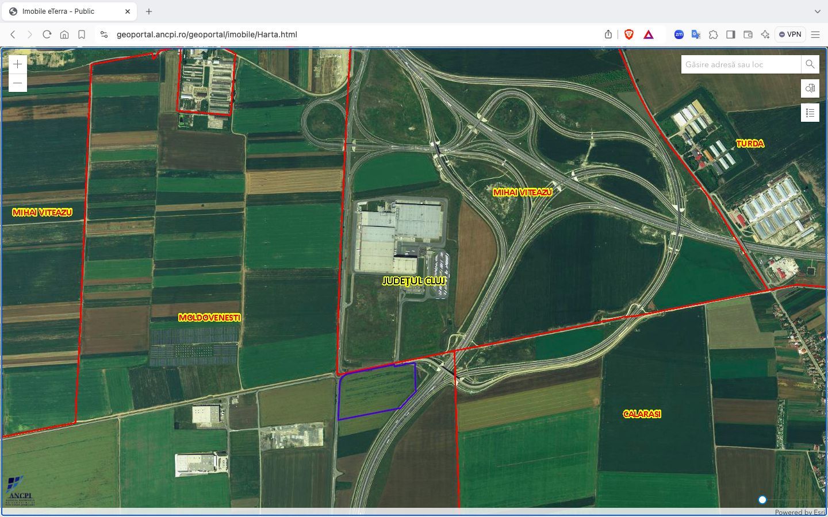Open Brave Leo AI sparkle icon

click(x=765, y=34)
